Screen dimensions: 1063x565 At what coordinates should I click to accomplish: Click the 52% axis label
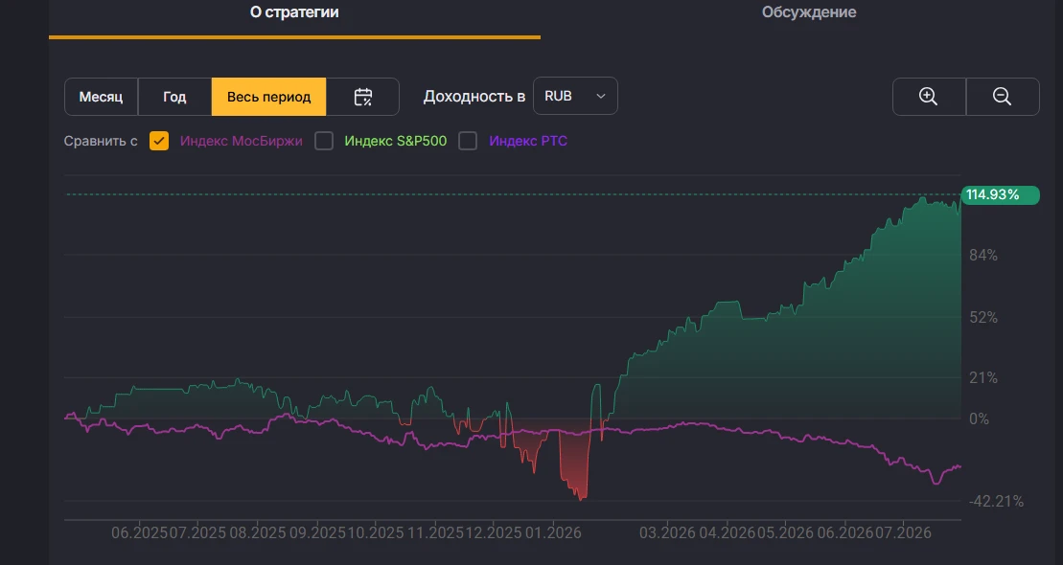983,317
